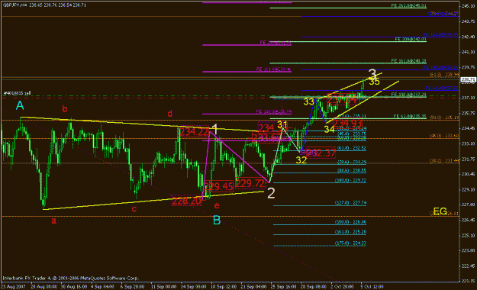Click the (100.0) - 229.72 Fibonacci level
This screenshot has width=477, height=290.
(x=350, y=180)
